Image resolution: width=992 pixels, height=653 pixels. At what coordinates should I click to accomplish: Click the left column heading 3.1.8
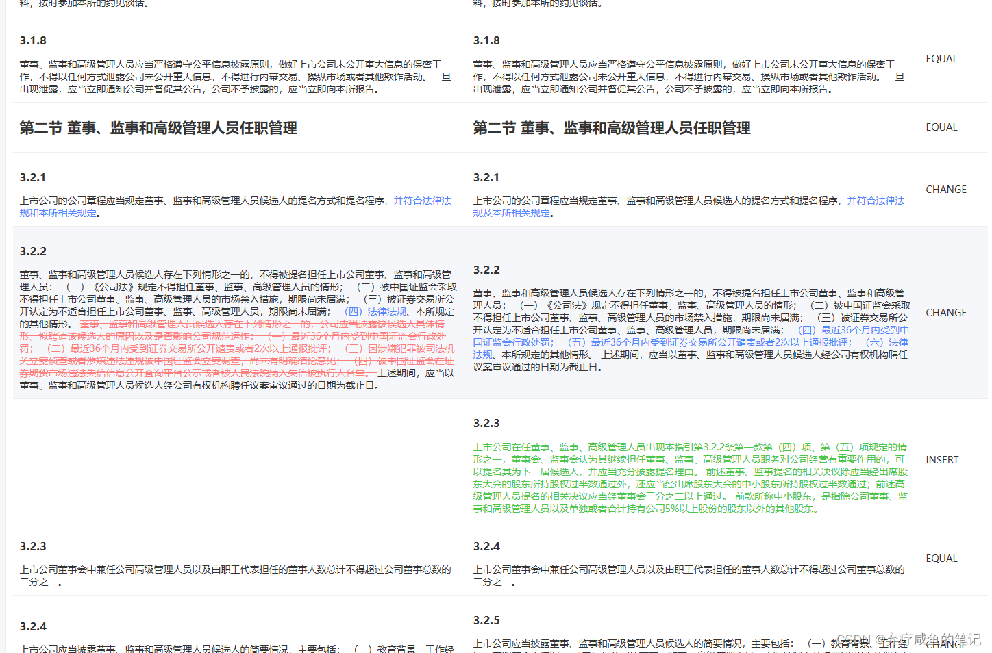(x=33, y=41)
